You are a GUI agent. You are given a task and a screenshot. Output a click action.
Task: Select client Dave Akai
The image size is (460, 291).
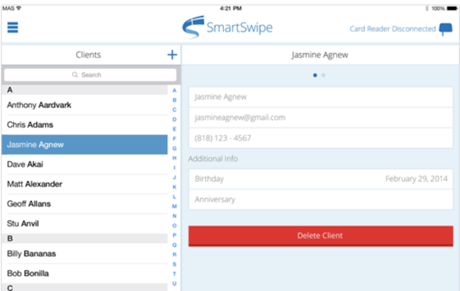[84, 164]
